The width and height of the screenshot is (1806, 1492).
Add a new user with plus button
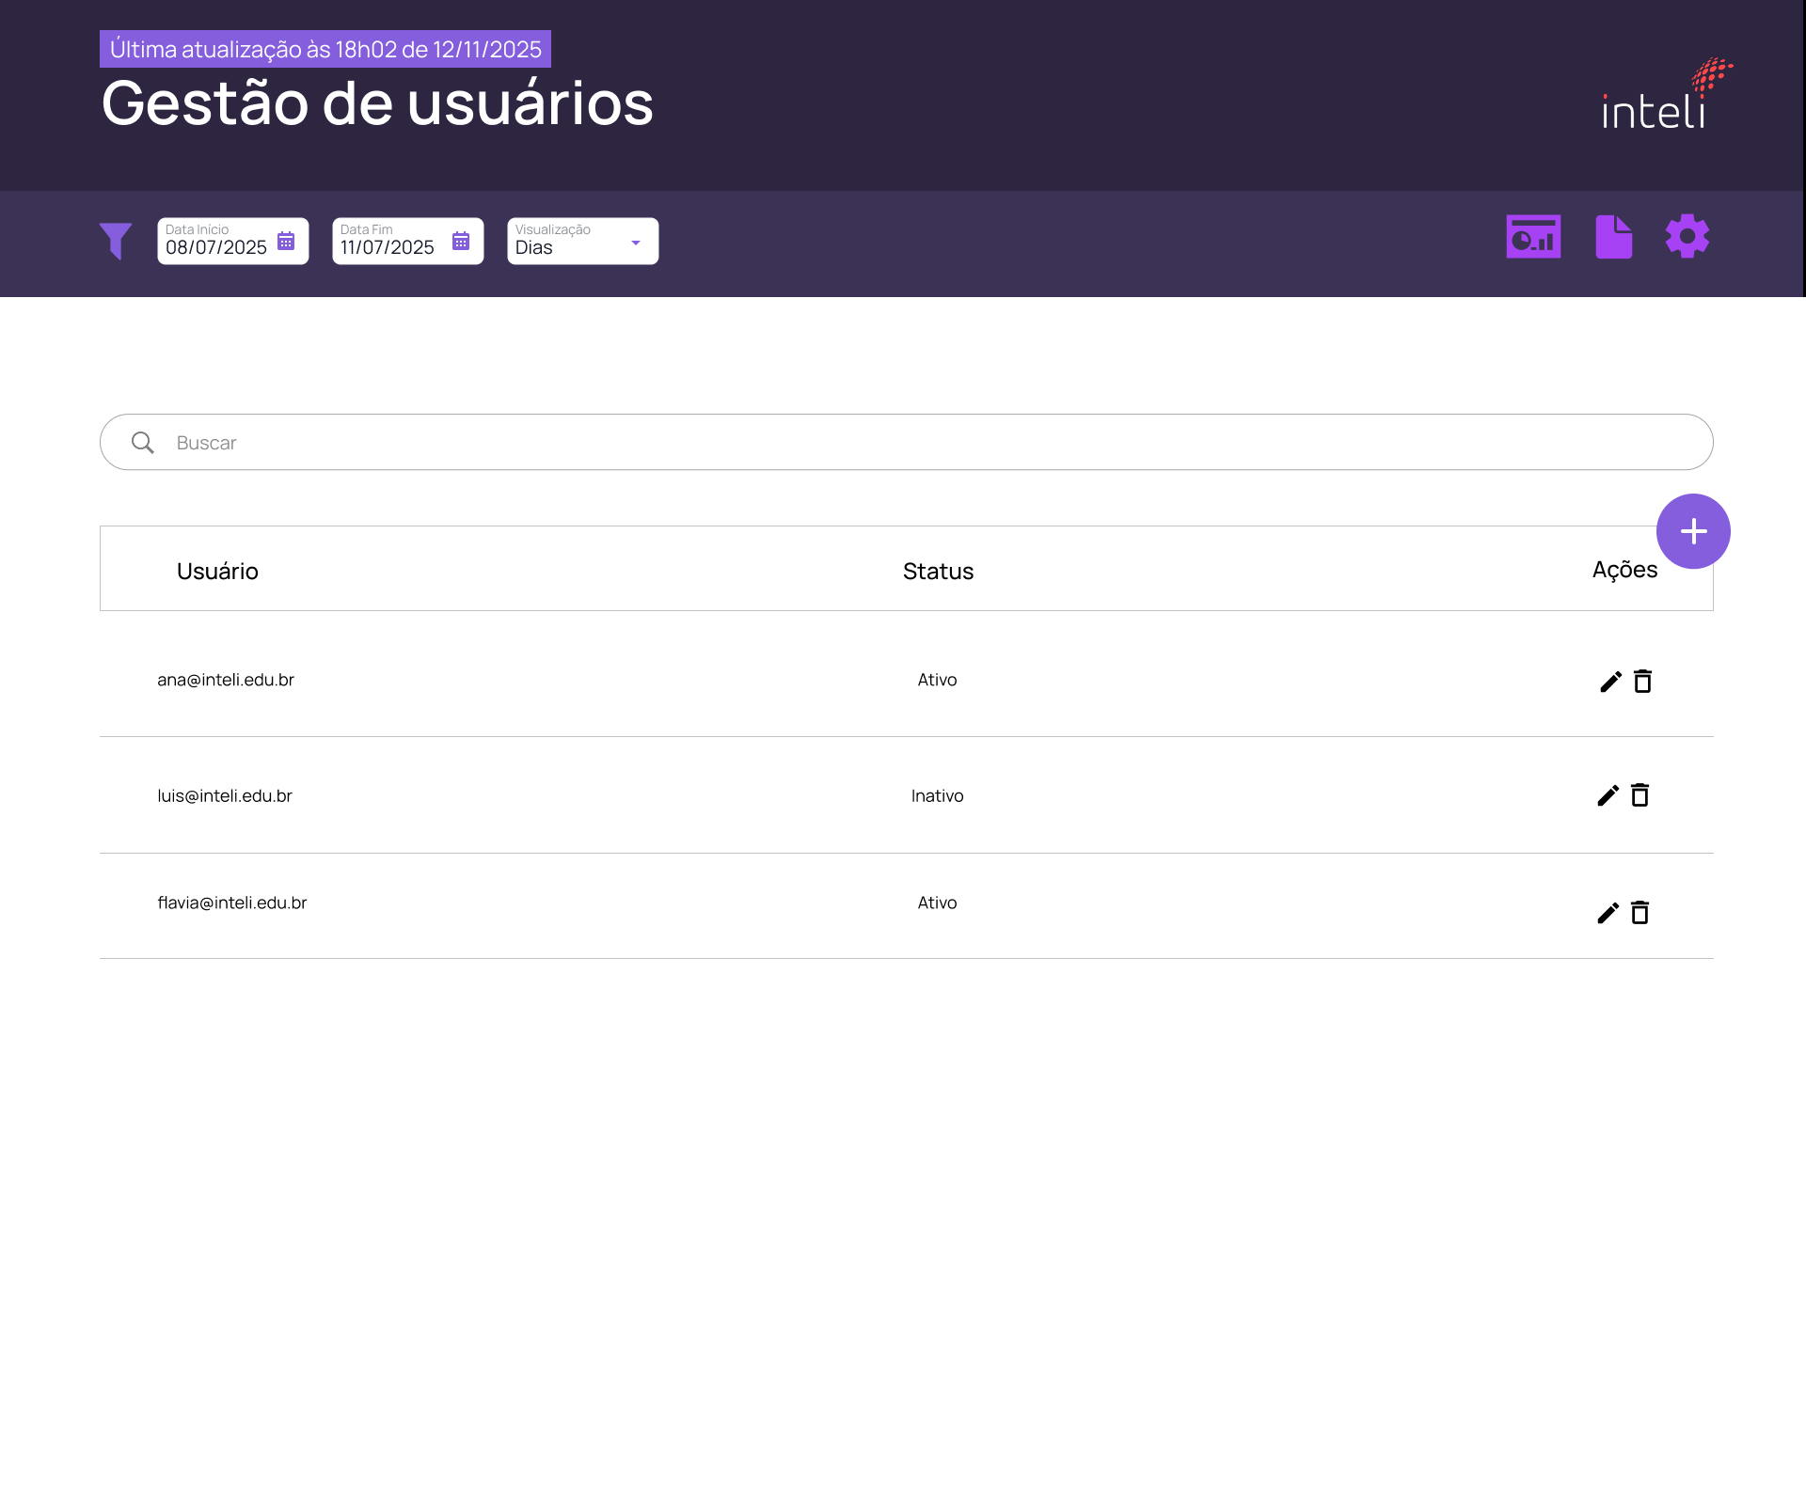click(x=1693, y=531)
